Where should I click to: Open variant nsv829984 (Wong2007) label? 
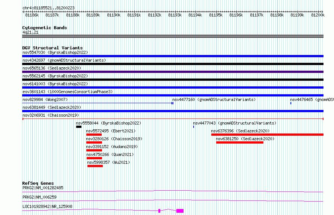pos(45,99)
